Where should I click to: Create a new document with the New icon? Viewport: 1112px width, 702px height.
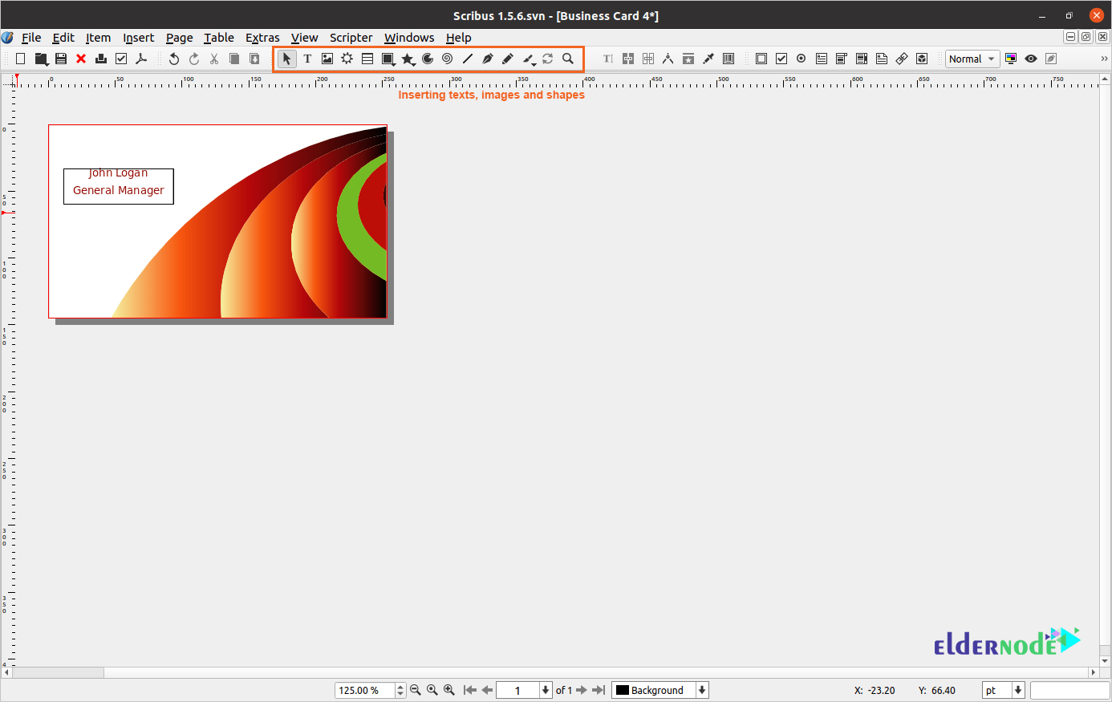pos(21,59)
